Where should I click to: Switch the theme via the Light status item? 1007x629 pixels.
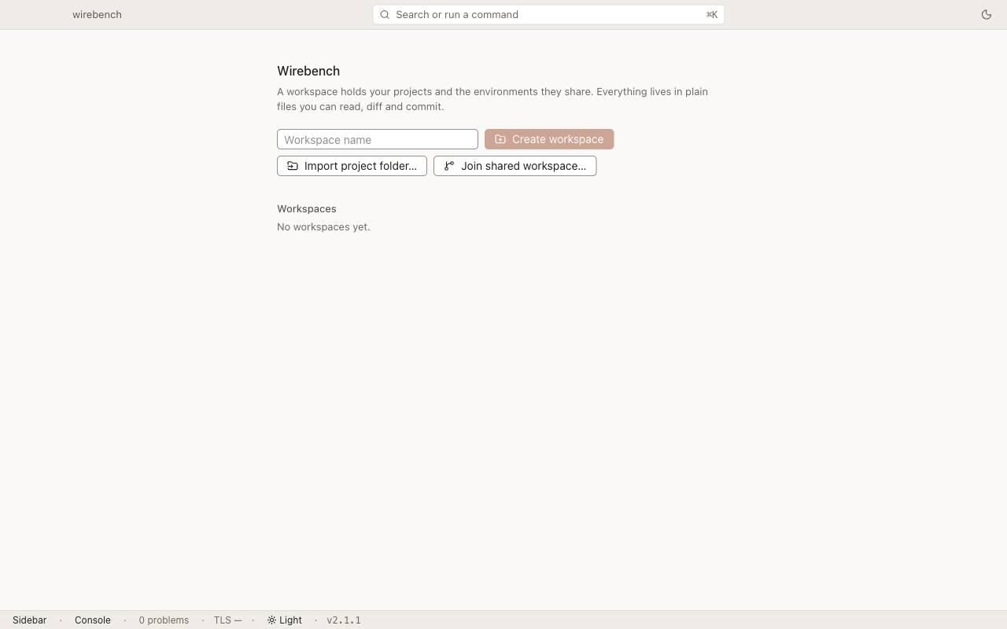coord(285,620)
